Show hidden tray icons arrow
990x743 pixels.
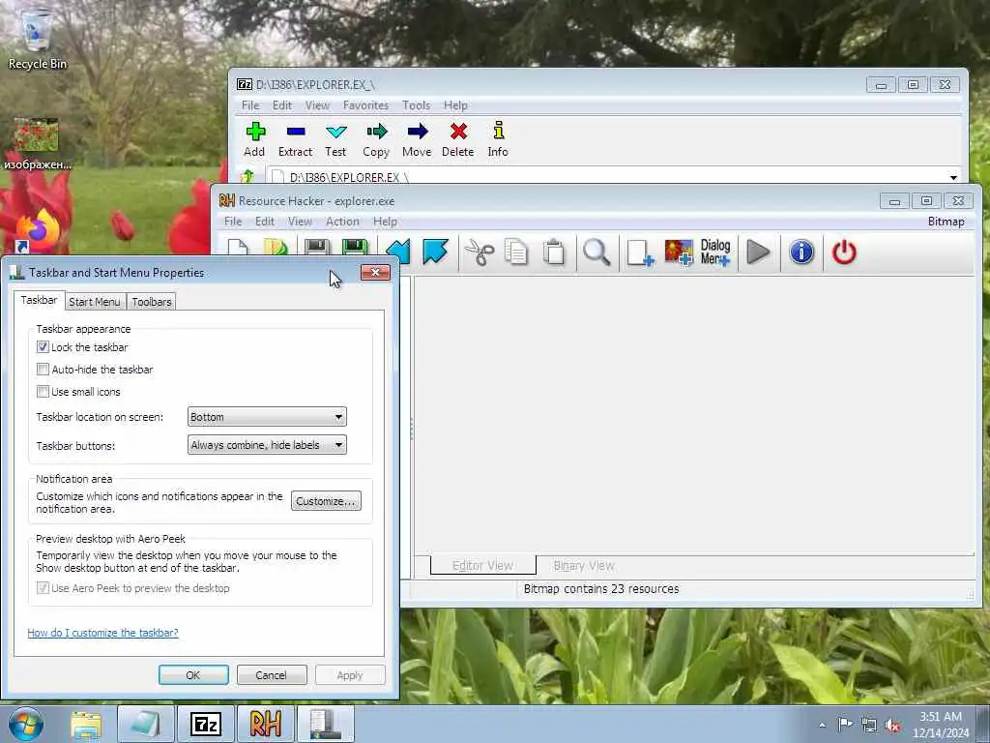[822, 725]
